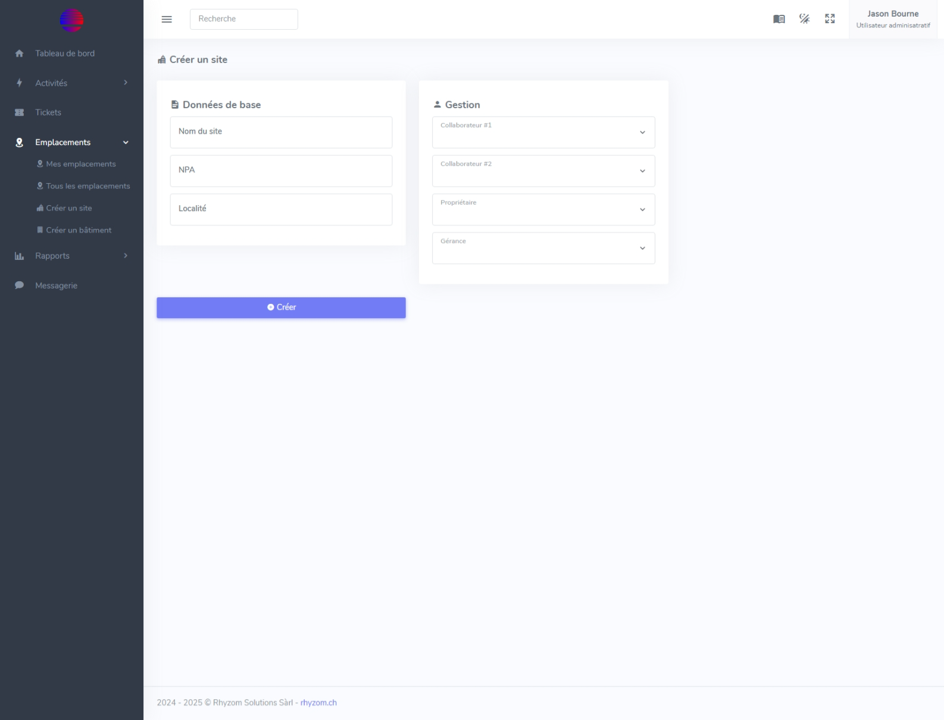
Task: Click the Tableau de bord home icon
Action: (x=19, y=54)
